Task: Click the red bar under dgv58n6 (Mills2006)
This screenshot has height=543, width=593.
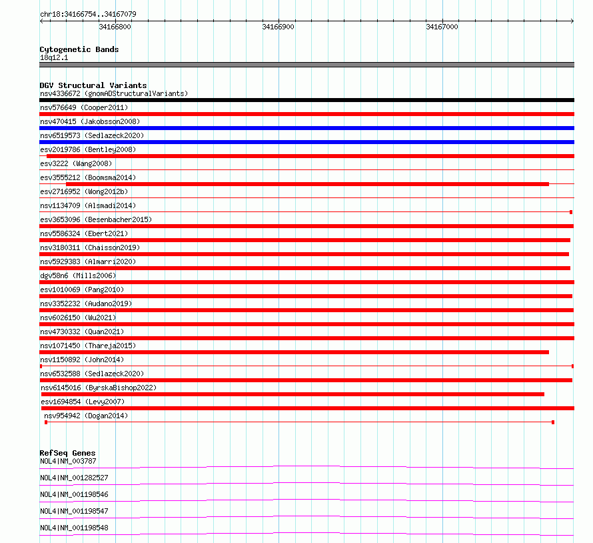Action: (306, 282)
